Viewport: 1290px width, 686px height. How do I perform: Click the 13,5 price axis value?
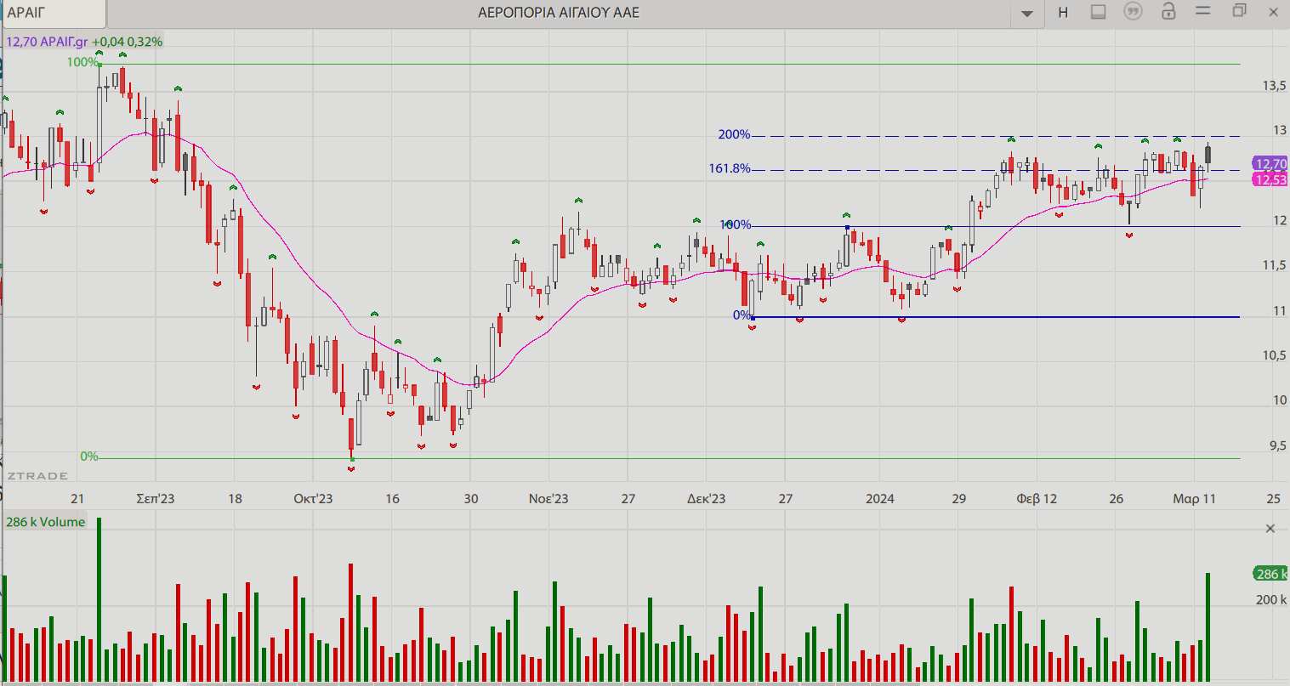(1274, 86)
